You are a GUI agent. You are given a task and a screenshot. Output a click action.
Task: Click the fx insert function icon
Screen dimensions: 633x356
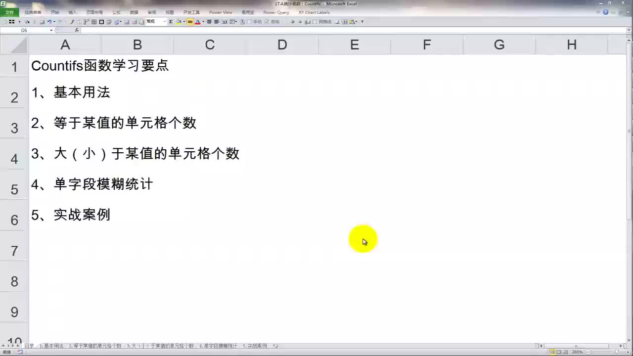pyautogui.click(x=77, y=30)
